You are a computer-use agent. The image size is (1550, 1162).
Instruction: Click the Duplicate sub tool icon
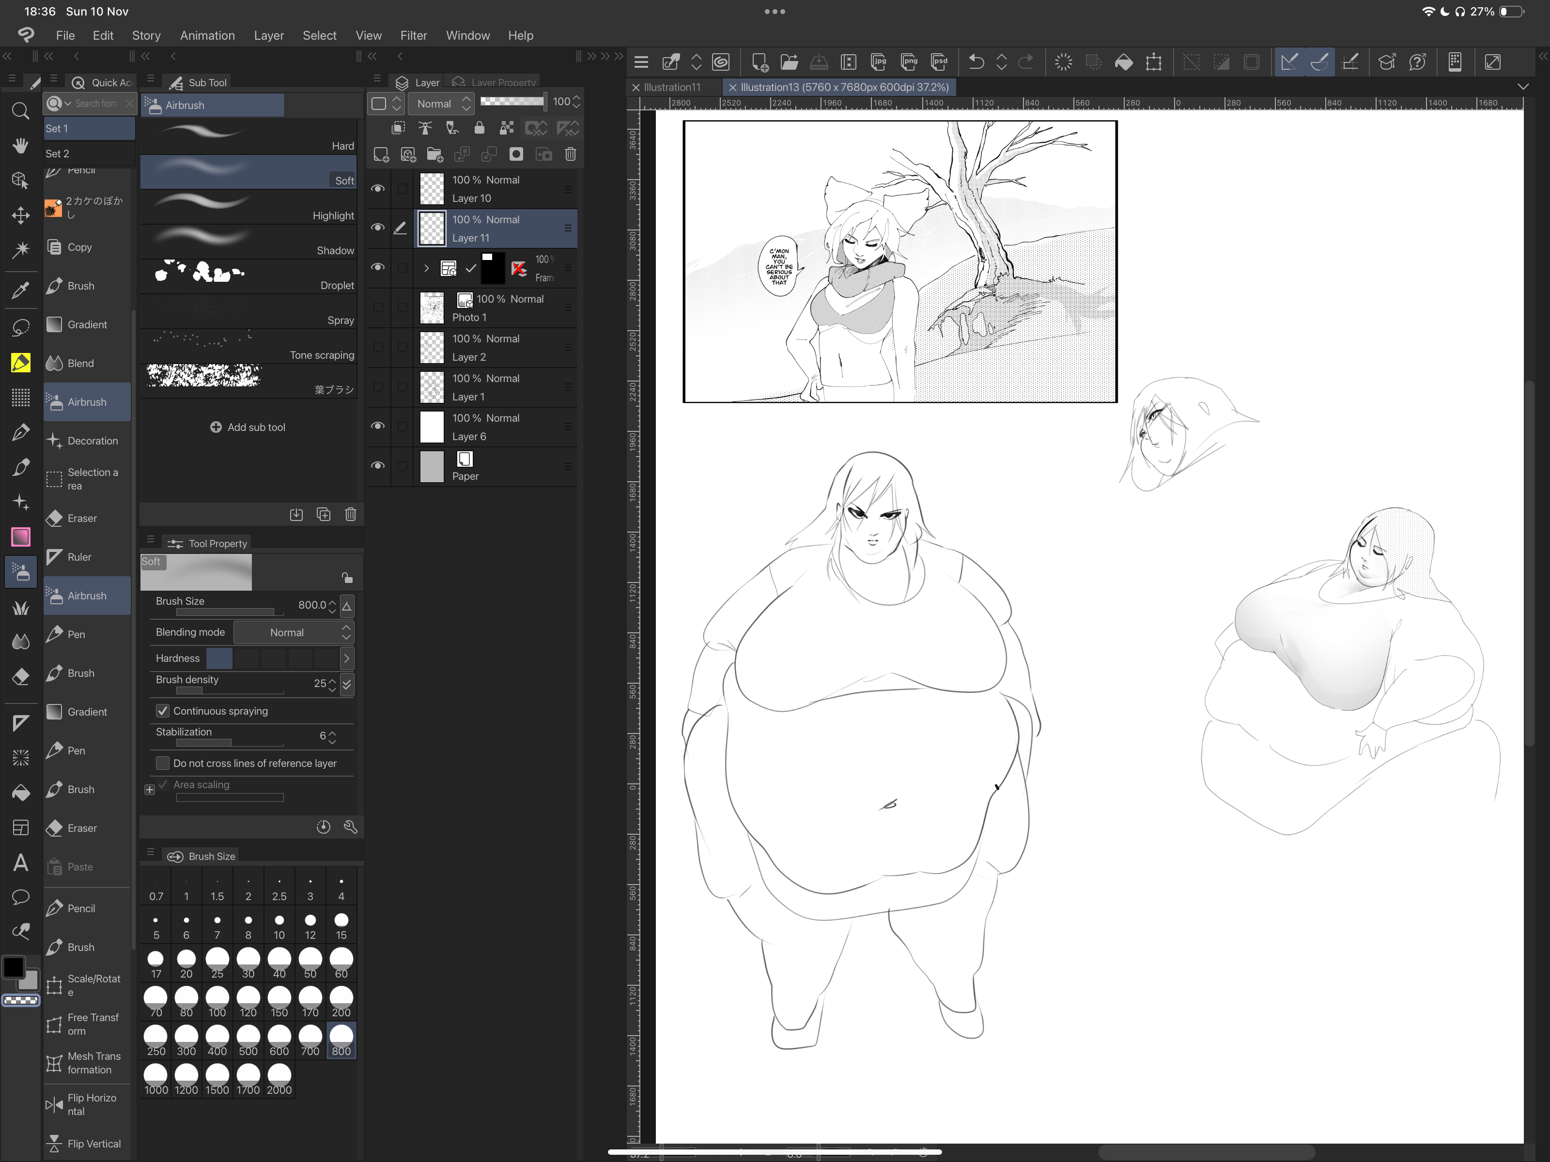pyautogui.click(x=324, y=515)
